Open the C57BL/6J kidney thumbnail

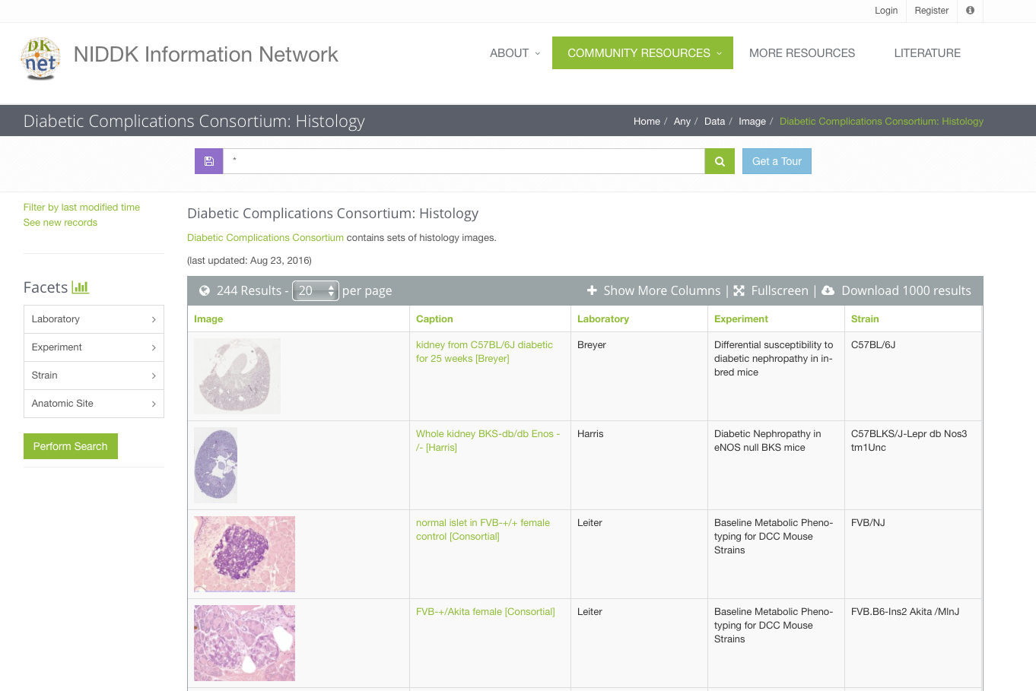(237, 376)
